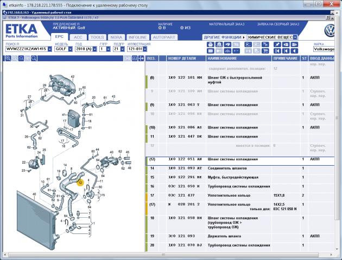This screenshot has width=342, height=260.
Task: Open the Год 2010 (A) dropdown
Action: click(x=94, y=49)
